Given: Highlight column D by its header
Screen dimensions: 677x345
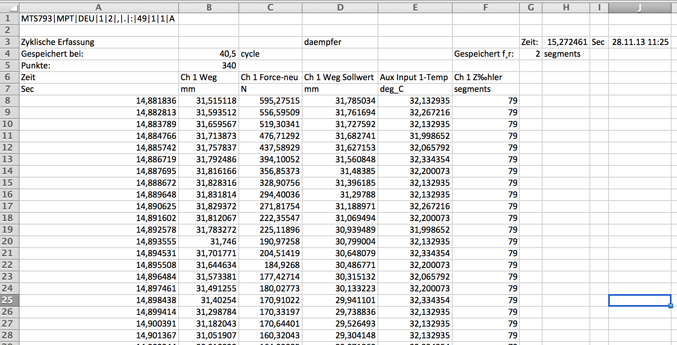Looking at the screenshot, I should [x=340, y=7].
